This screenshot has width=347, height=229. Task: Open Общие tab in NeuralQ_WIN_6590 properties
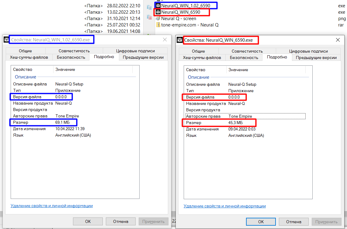(x=199, y=51)
